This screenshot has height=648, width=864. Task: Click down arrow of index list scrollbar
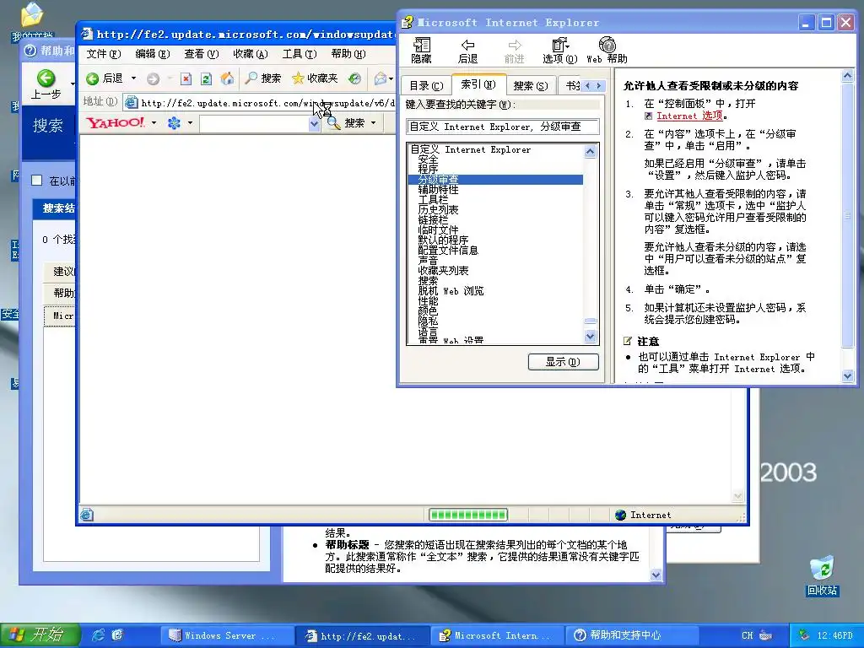(x=590, y=336)
